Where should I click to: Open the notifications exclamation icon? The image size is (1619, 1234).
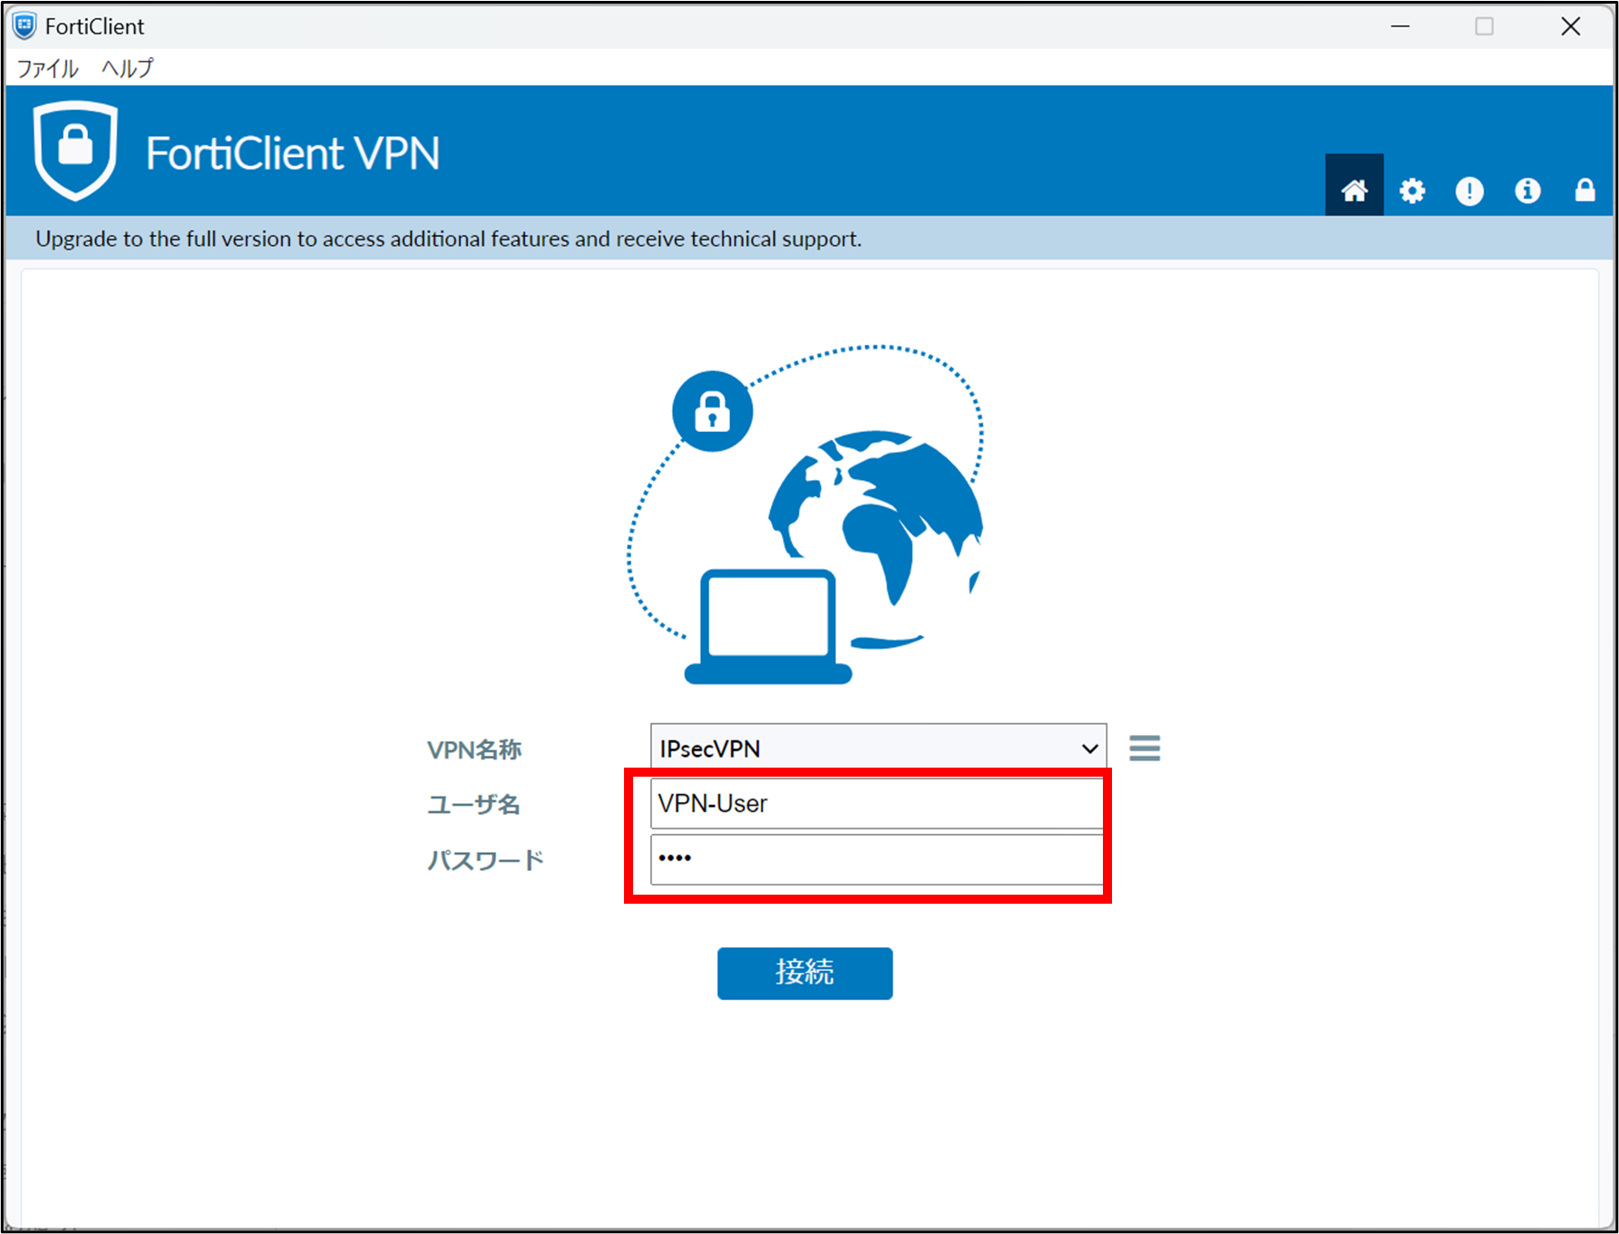[x=1469, y=191]
